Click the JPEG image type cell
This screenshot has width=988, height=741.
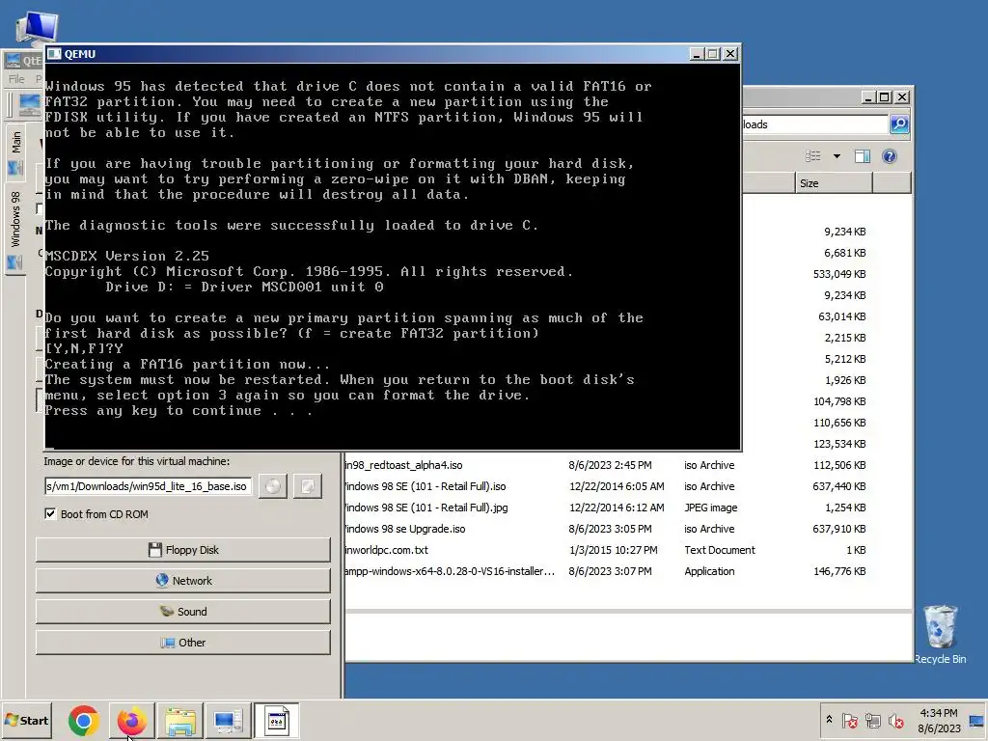[x=710, y=508]
